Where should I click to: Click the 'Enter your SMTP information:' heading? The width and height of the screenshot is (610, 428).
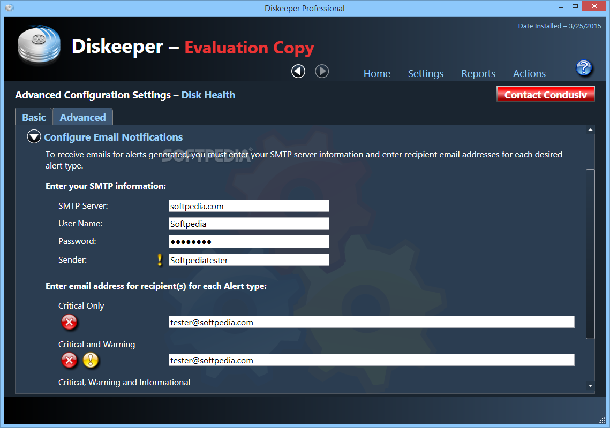pos(106,186)
